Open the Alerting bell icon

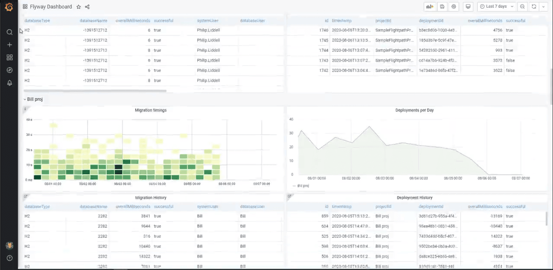point(9,82)
